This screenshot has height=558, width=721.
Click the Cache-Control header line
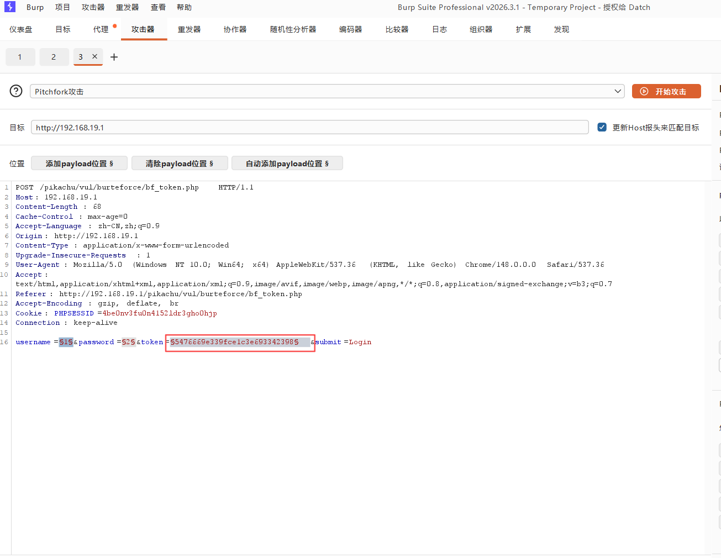pos(71,217)
